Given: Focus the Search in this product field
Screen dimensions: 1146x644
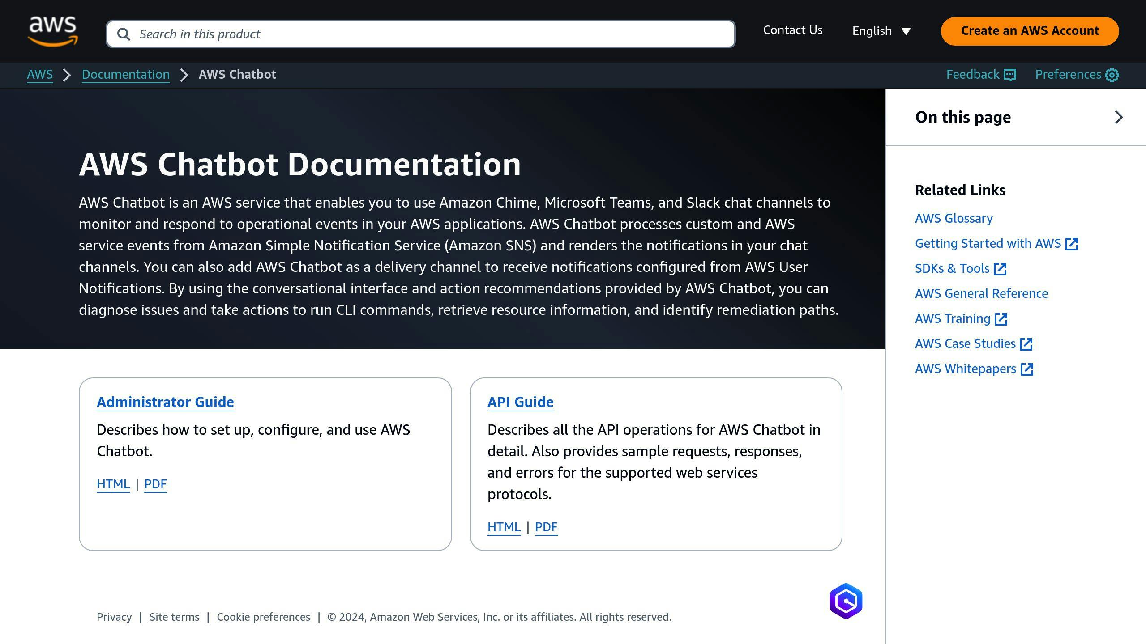Looking at the screenshot, I should (421, 34).
